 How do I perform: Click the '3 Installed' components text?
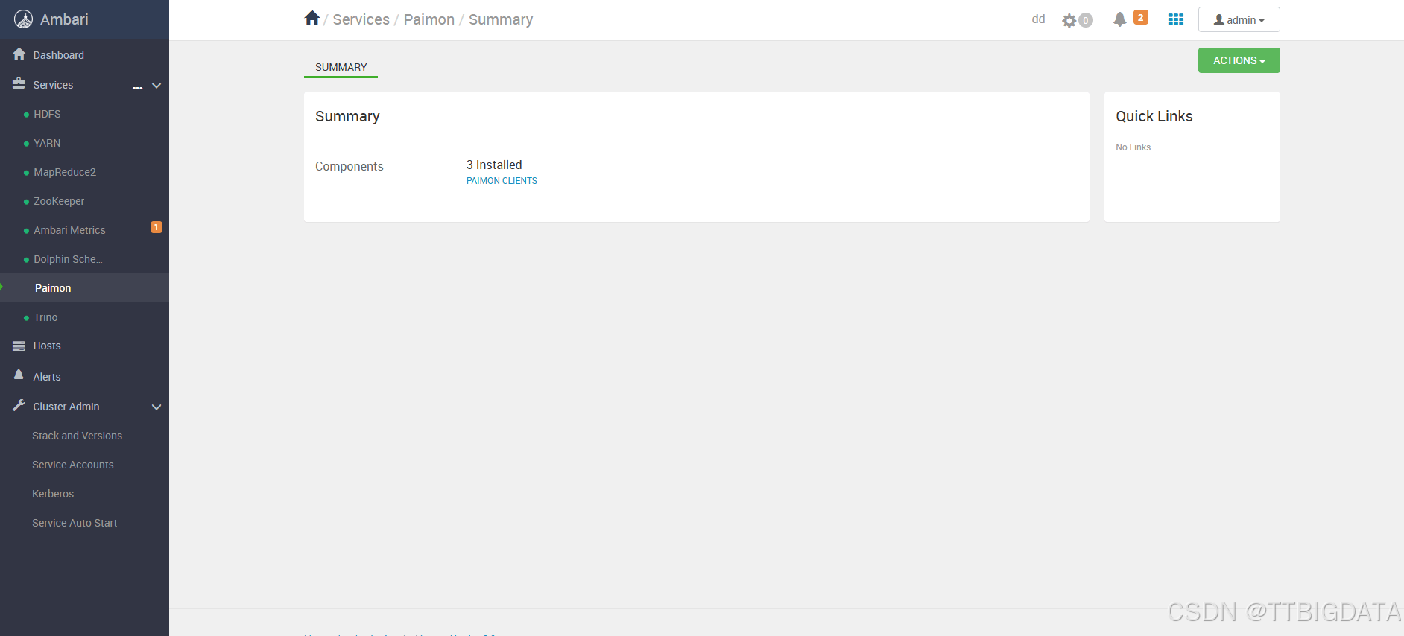[494, 165]
